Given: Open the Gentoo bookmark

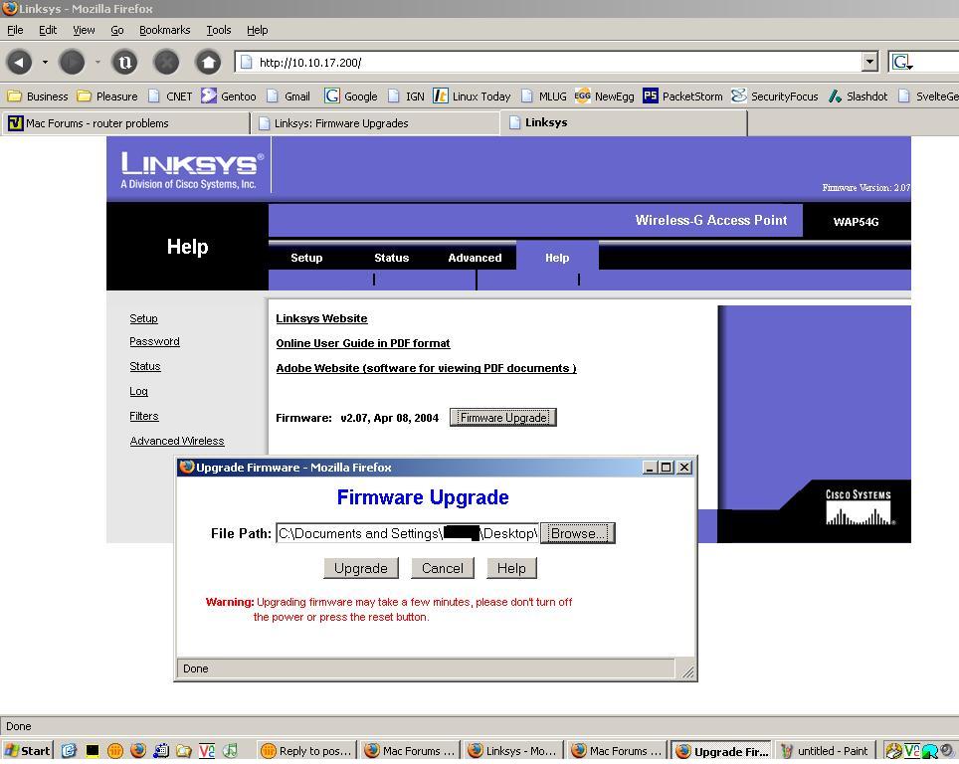Looking at the screenshot, I should 229,96.
